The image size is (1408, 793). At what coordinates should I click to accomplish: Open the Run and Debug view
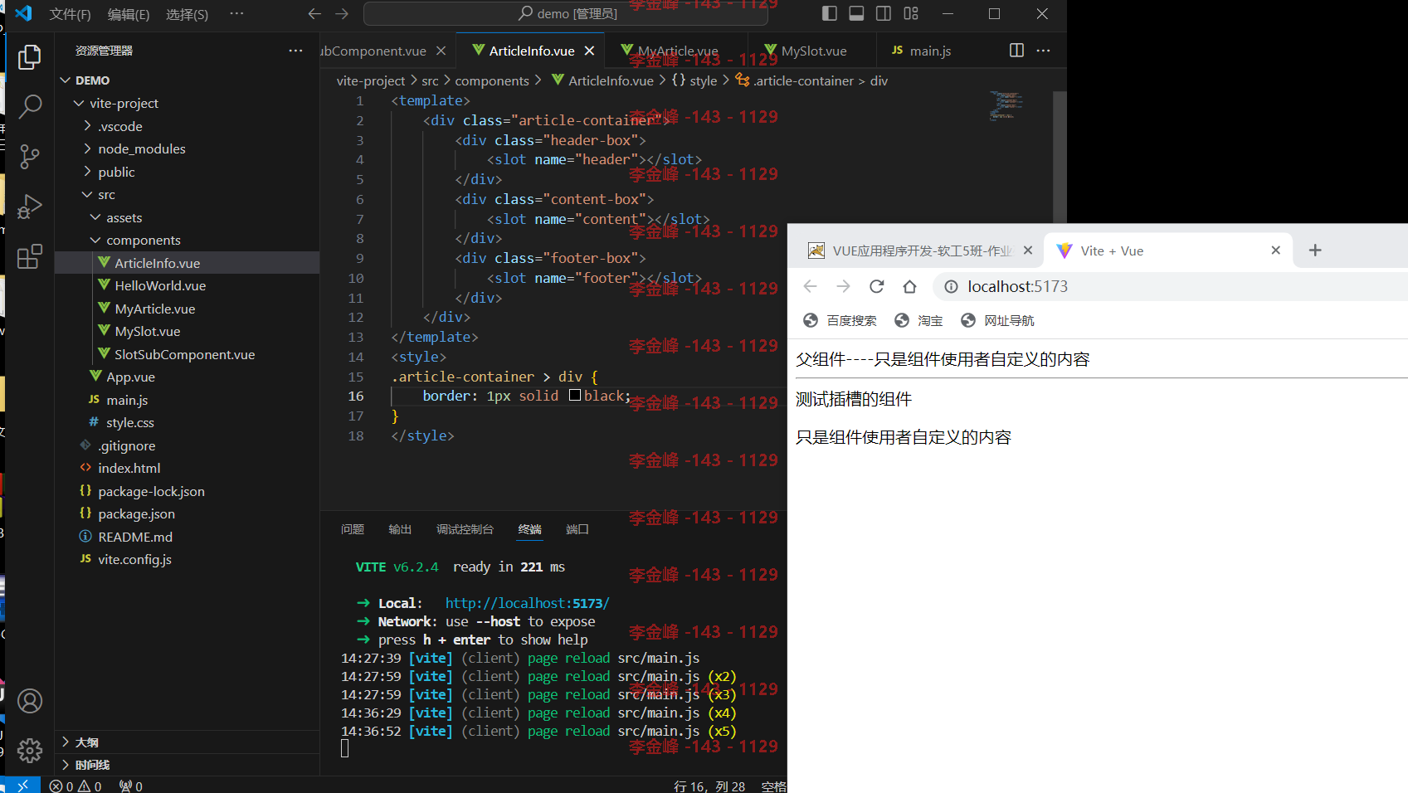(30, 206)
